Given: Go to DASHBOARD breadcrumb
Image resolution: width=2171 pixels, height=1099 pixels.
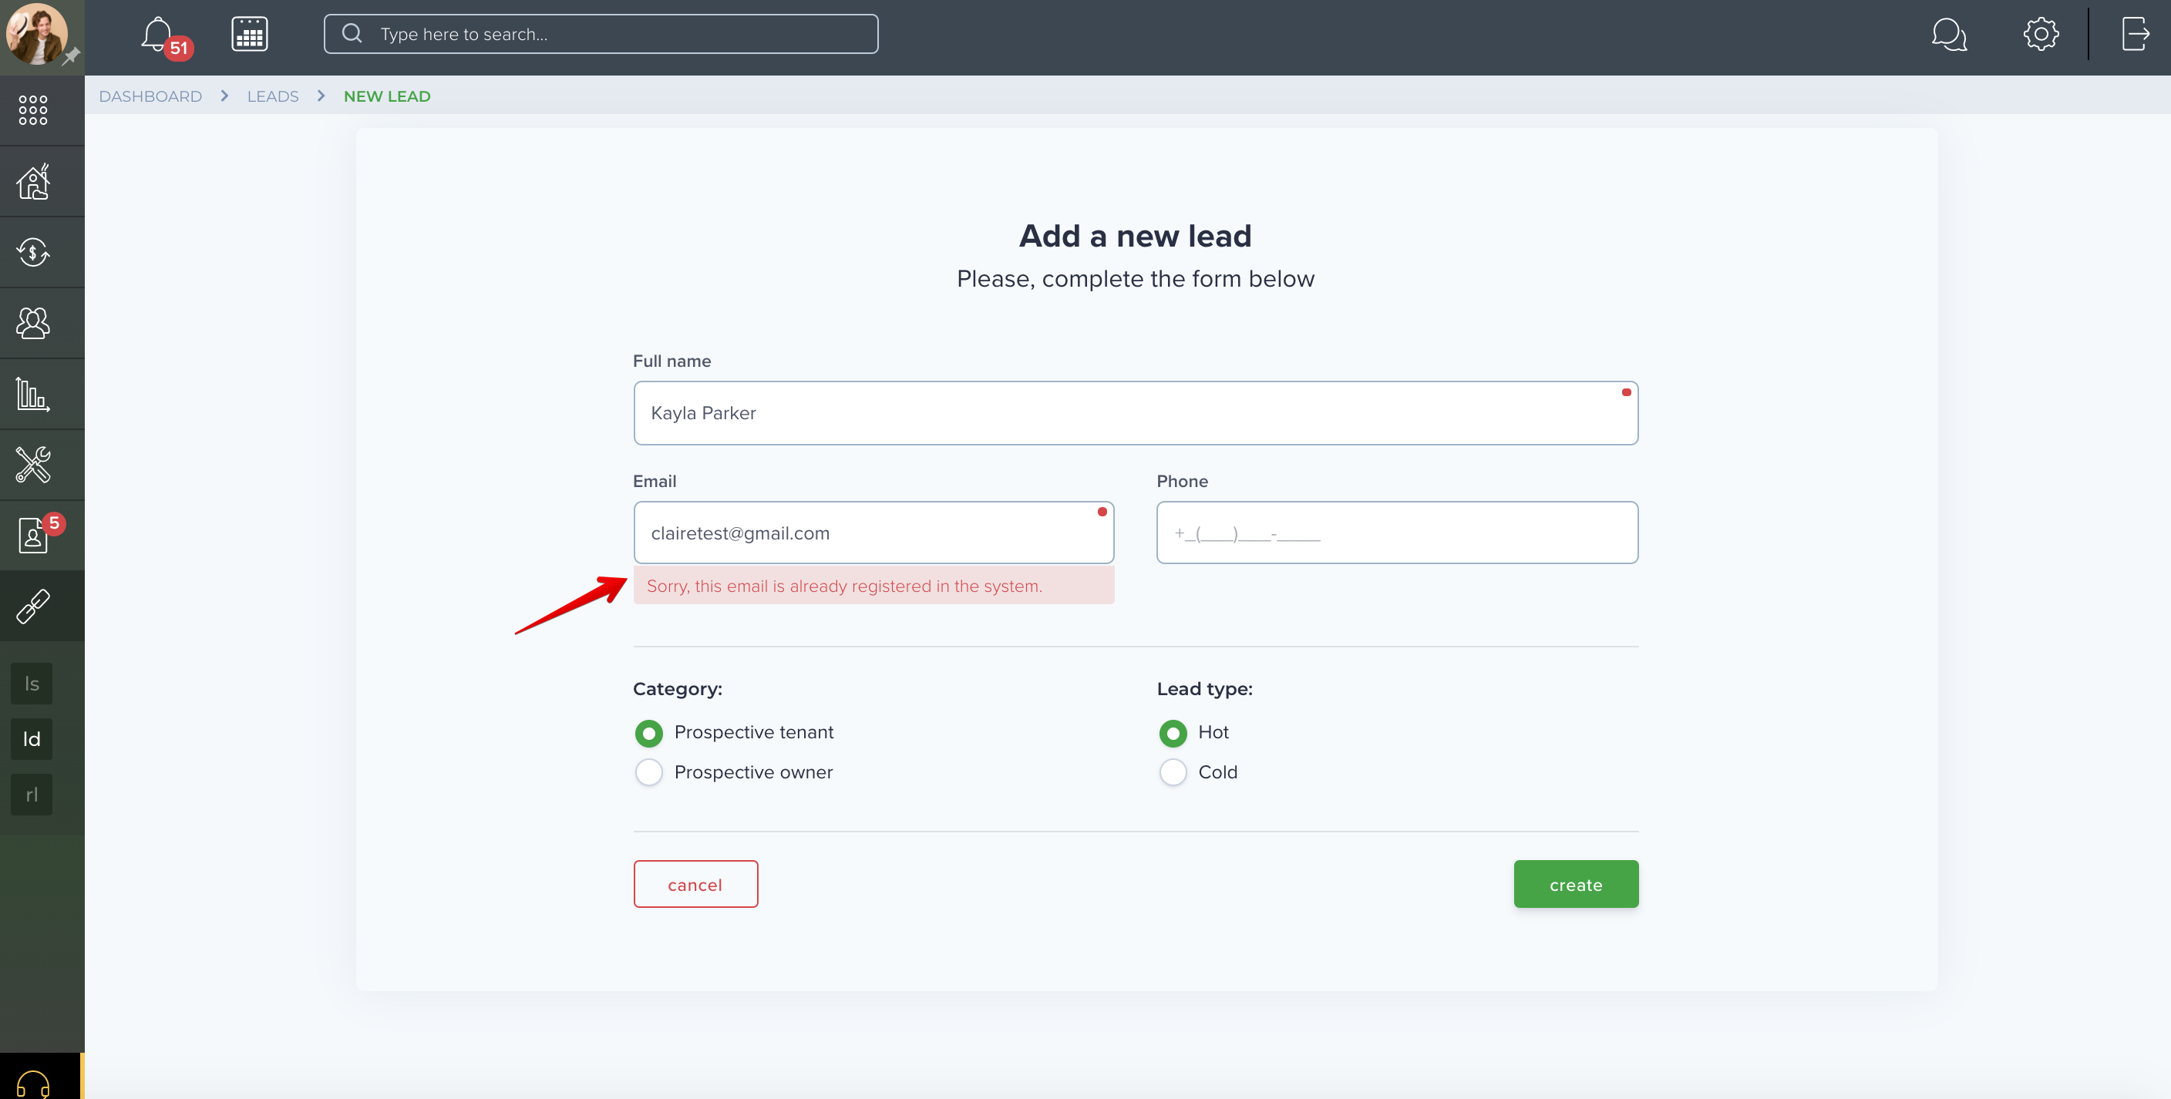Looking at the screenshot, I should [150, 96].
